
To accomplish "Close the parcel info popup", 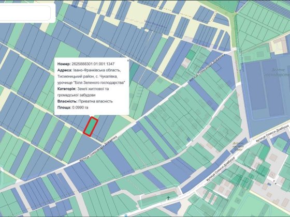I will click(128, 60).
